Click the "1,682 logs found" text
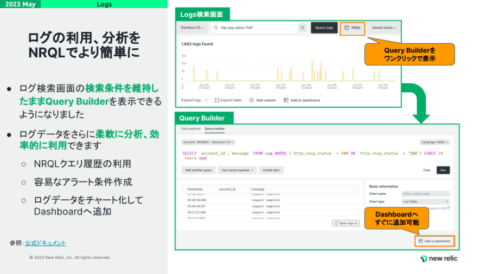The width and height of the screenshot is (488, 274). tap(197, 44)
